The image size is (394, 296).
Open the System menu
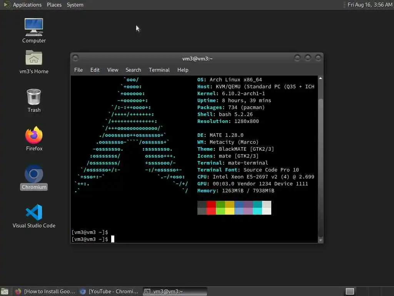(75, 5)
